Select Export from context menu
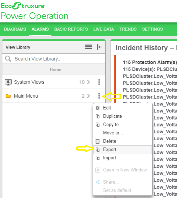Image resolution: width=177 pixels, height=198 pixels. click(x=110, y=149)
